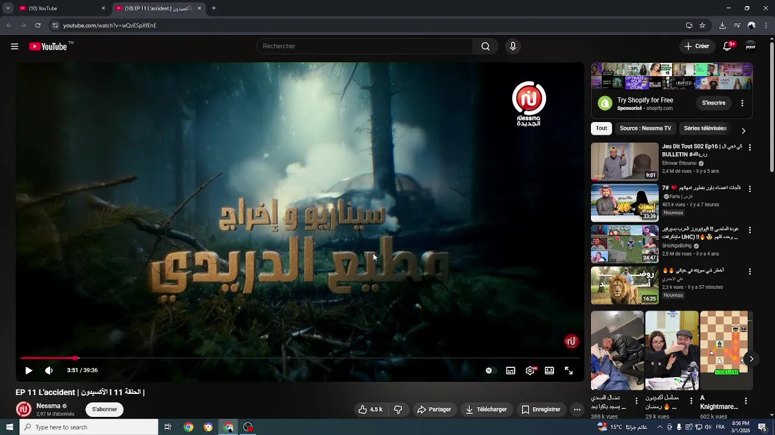Open more actions below the video
The width and height of the screenshot is (775, 435).
[577, 409]
